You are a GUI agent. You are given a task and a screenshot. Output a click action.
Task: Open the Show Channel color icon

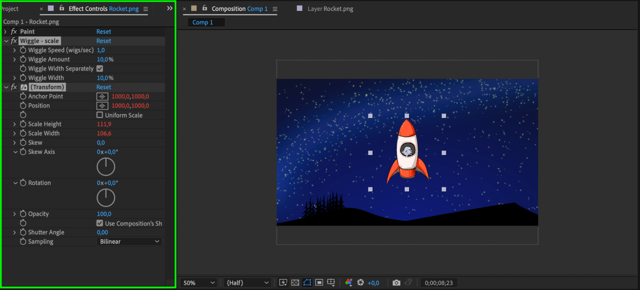[x=349, y=283]
